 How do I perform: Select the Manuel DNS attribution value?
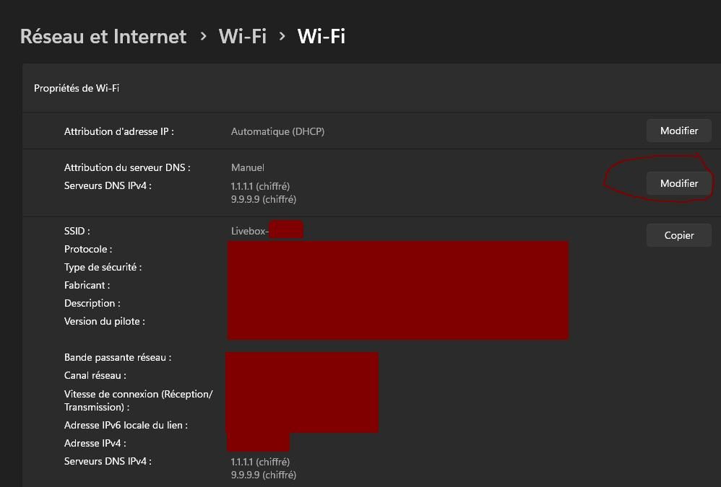(x=247, y=167)
